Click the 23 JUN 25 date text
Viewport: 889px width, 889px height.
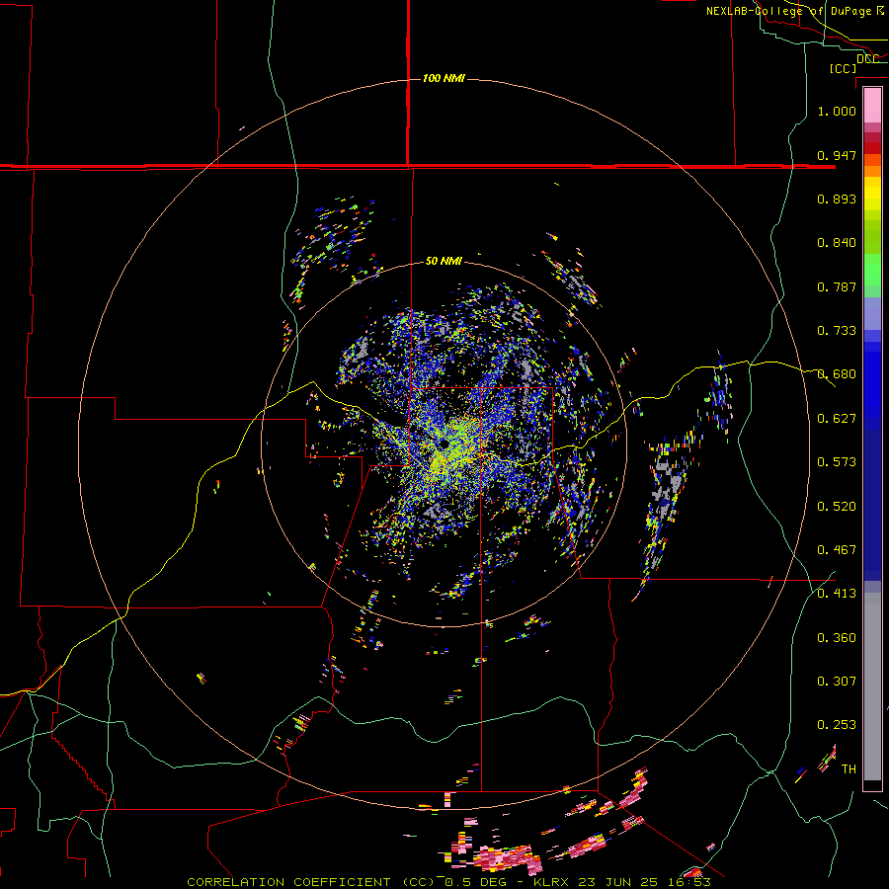(618, 882)
